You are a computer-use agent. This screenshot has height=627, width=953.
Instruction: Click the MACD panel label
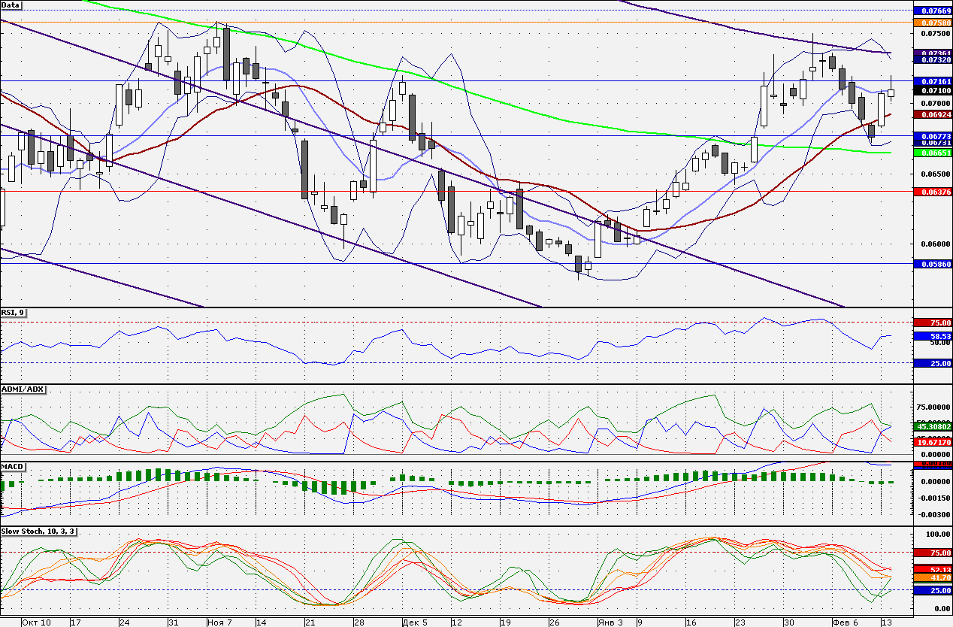pos(12,467)
